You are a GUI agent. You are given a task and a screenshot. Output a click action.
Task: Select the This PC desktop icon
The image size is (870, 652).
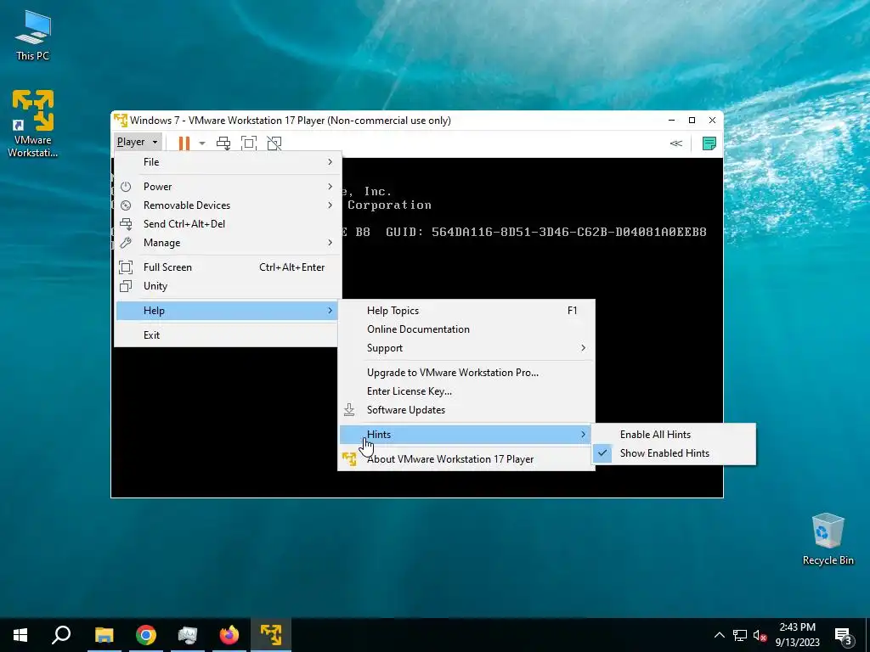click(33, 36)
